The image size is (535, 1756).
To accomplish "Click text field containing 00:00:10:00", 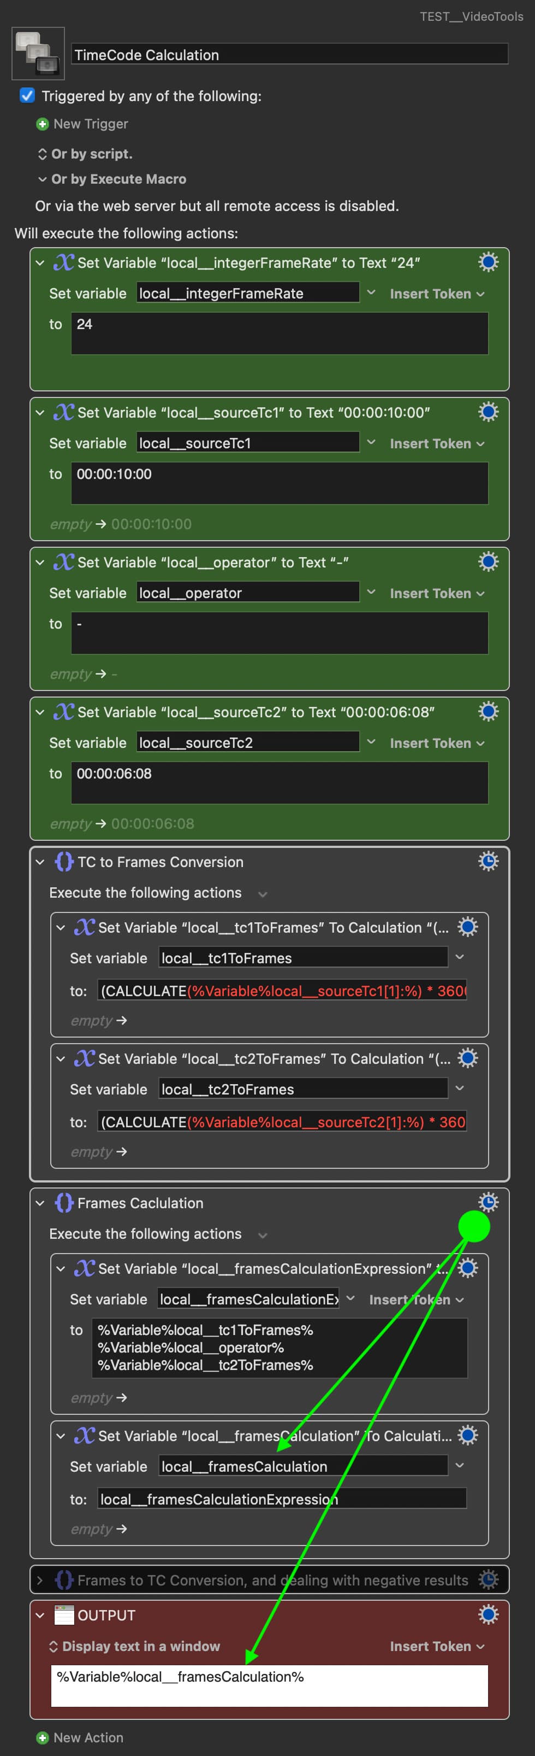I will click(x=279, y=483).
